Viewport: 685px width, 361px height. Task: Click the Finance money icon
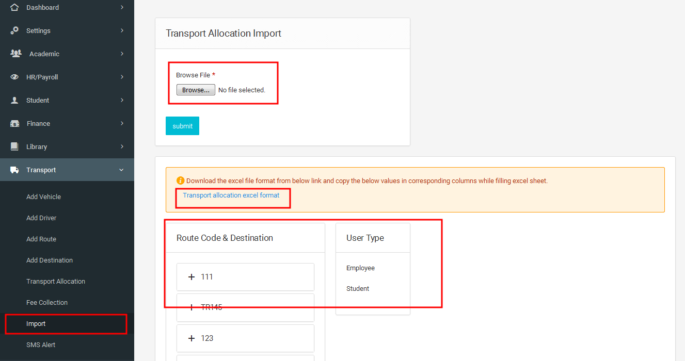pos(15,123)
